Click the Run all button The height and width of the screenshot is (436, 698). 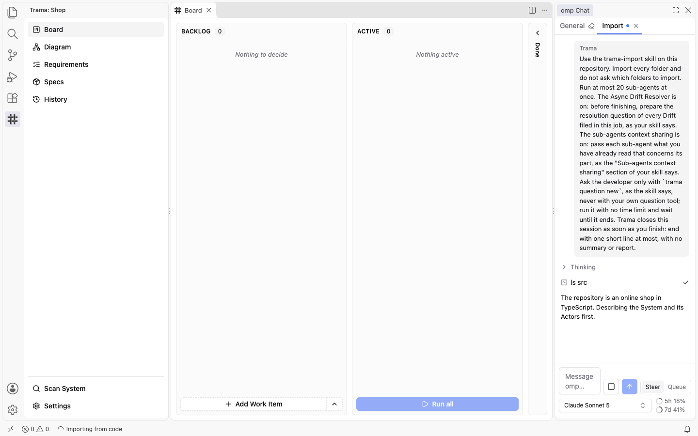tap(437, 404)
